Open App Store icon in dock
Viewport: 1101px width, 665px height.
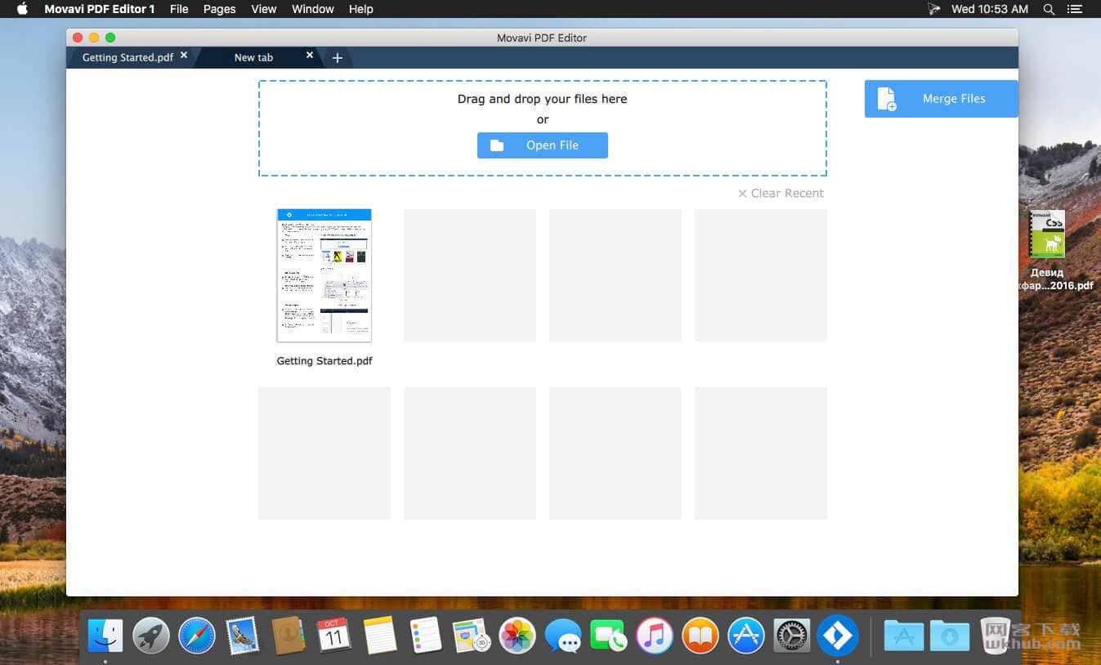(x=745, y=635)
